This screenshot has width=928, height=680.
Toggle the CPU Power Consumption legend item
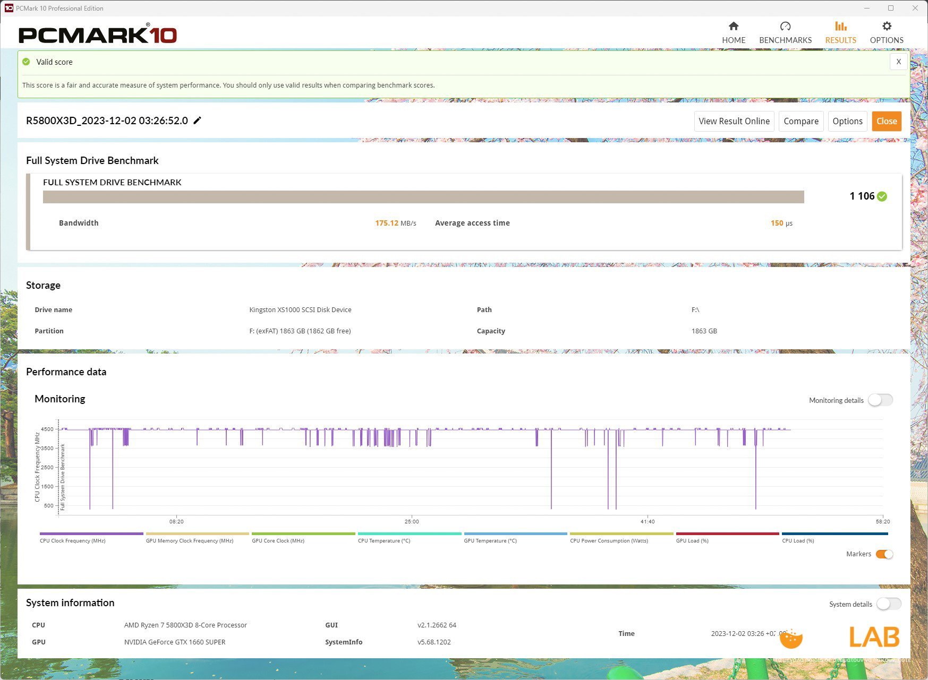coord(621,537)
